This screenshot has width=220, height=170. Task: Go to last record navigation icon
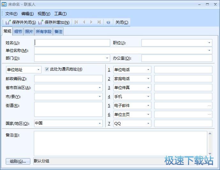(99, 22)
